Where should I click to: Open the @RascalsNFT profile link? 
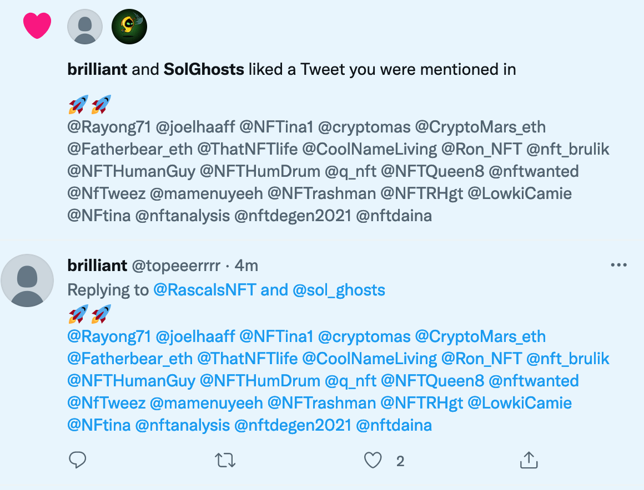pos(205,290)
